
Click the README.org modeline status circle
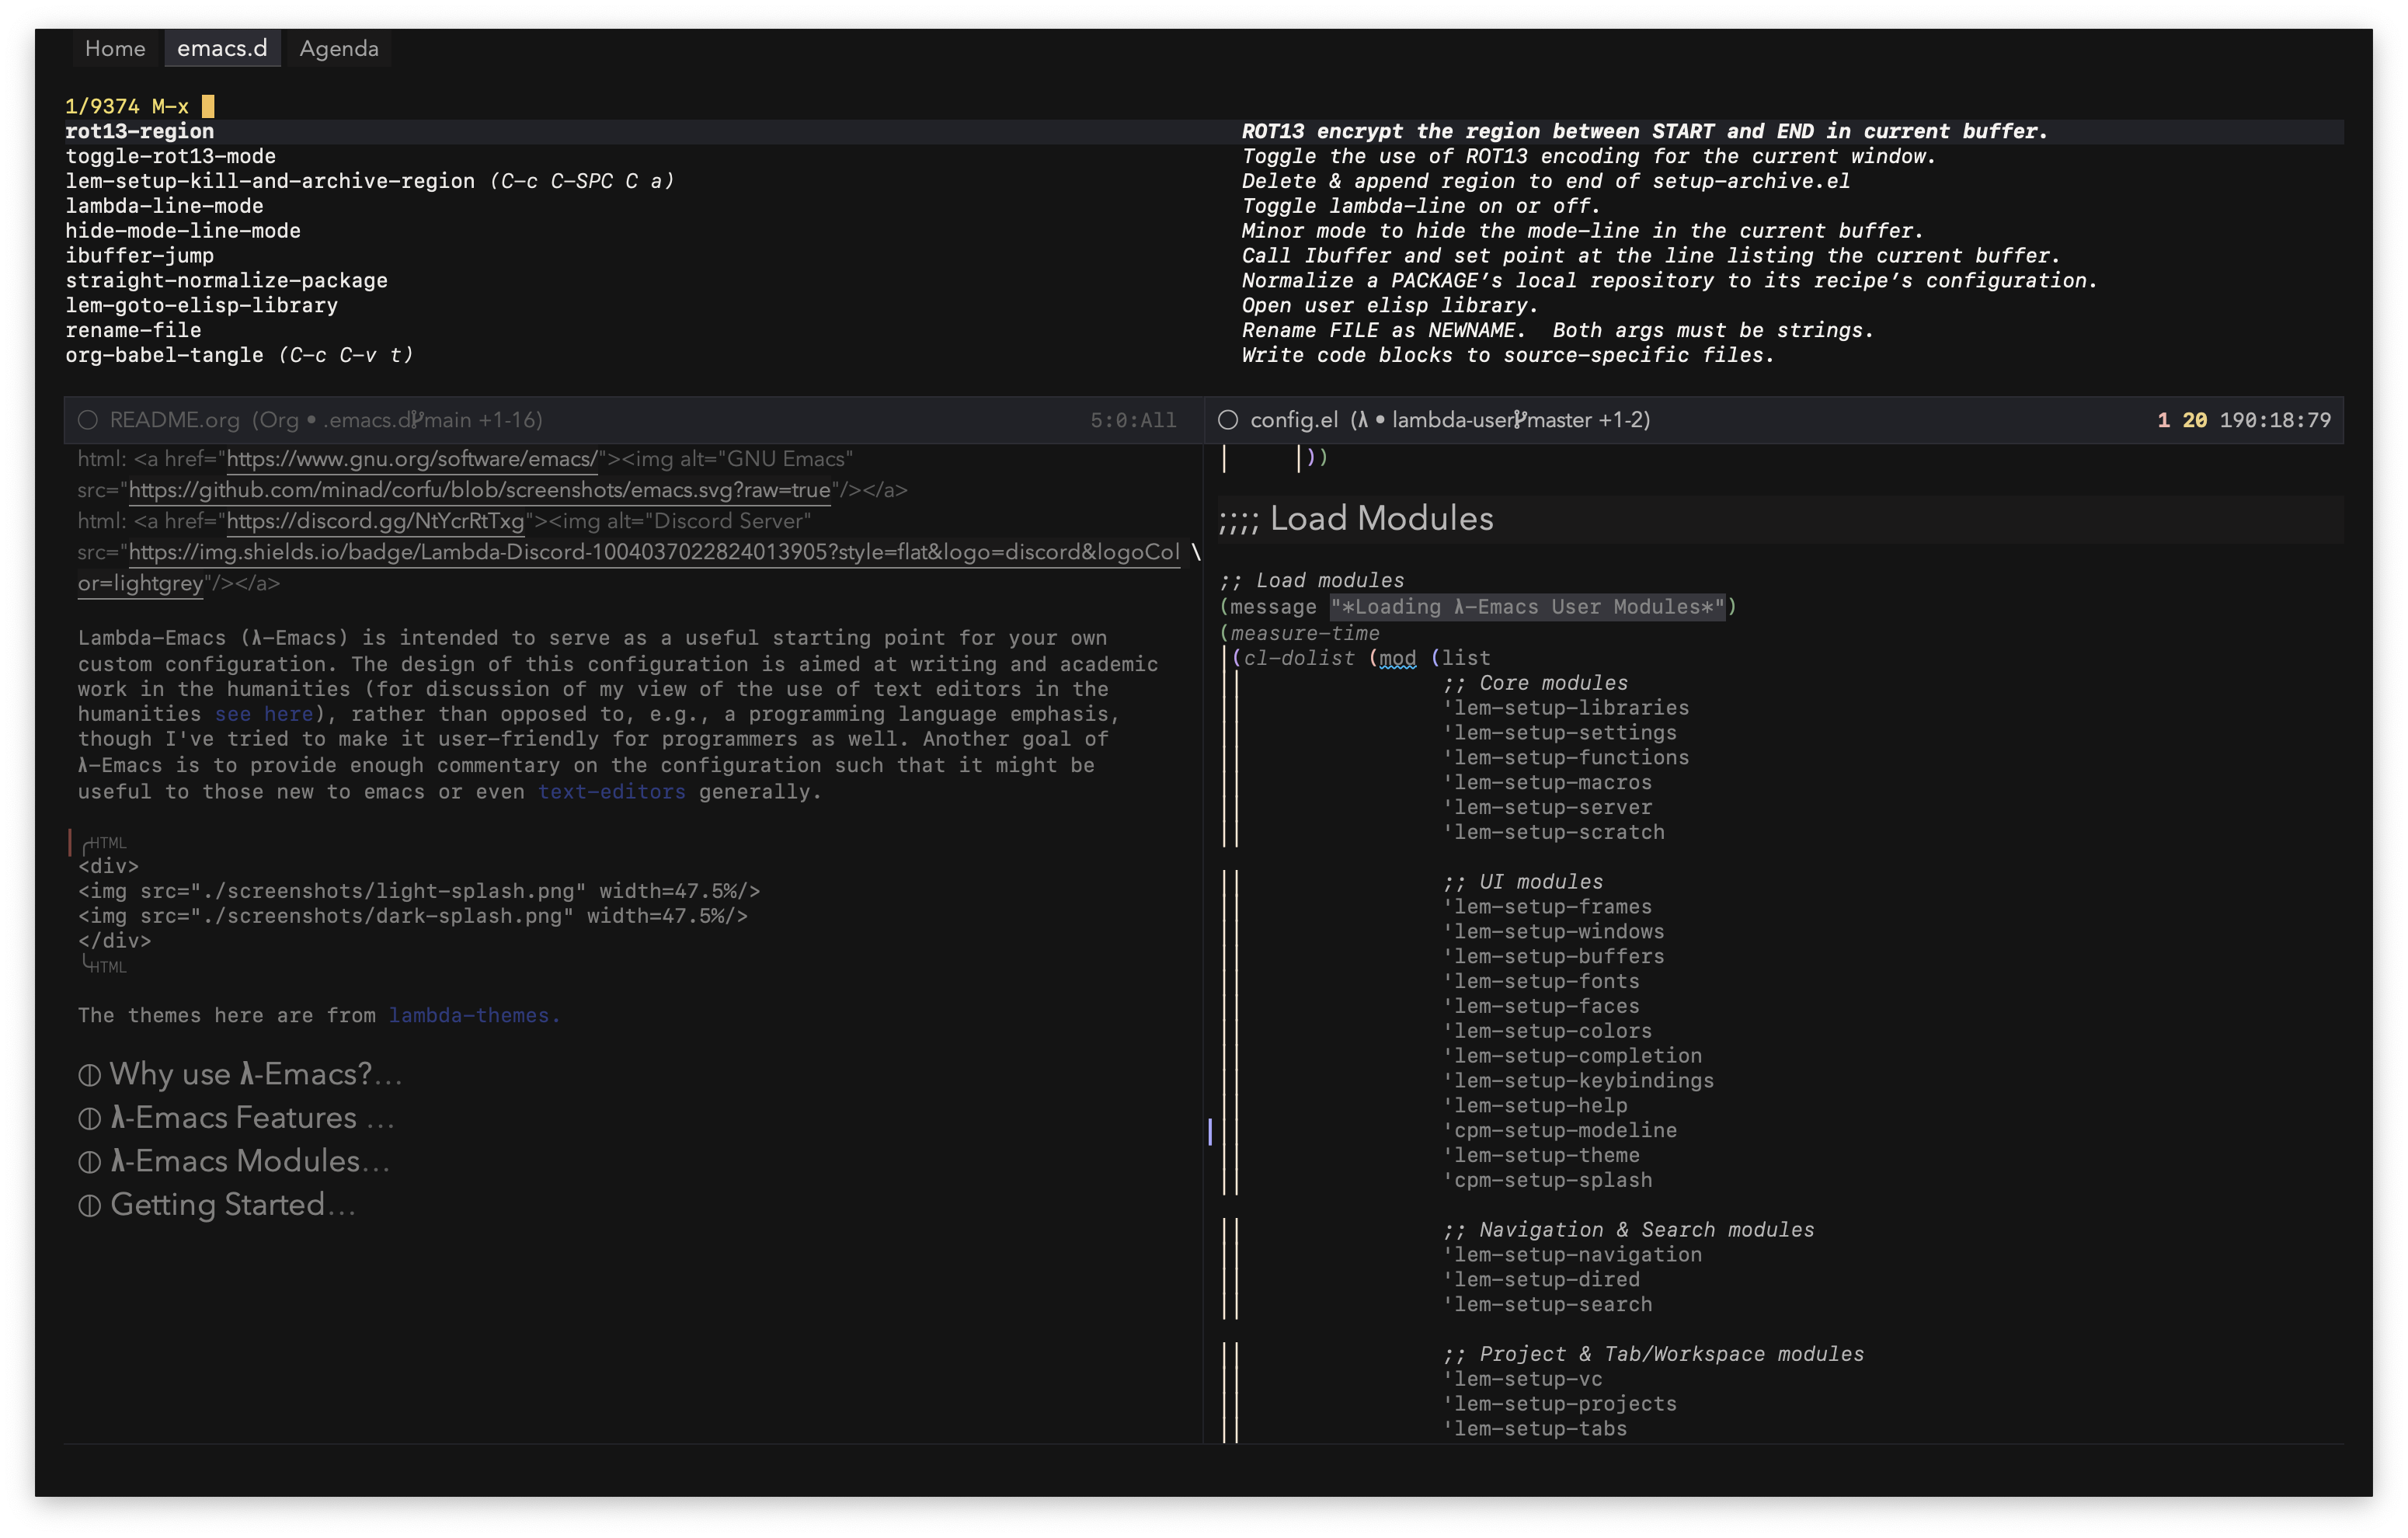point(88,420)
